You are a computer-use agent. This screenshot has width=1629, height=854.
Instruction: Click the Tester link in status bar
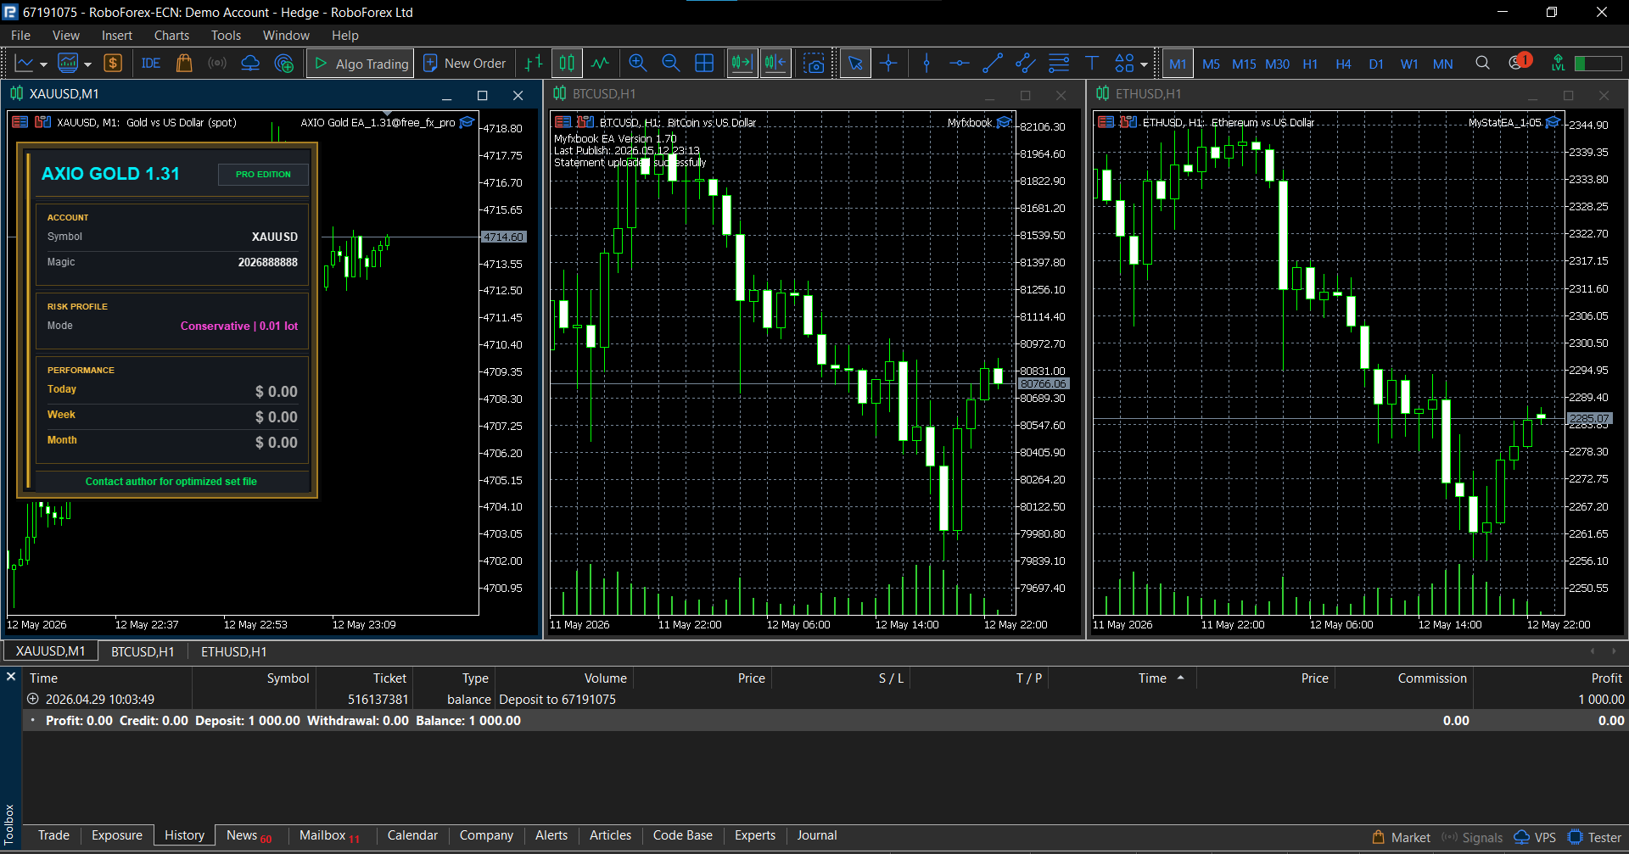coord(1595,837)
